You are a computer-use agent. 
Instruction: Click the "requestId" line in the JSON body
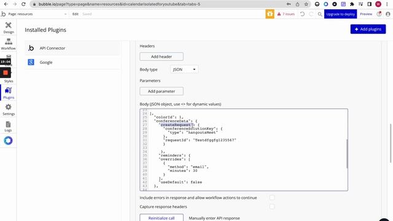tap(200, 140)
